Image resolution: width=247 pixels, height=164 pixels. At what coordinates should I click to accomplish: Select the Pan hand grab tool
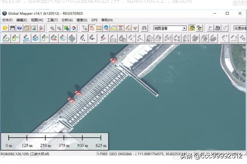click(x=92, y=28)
